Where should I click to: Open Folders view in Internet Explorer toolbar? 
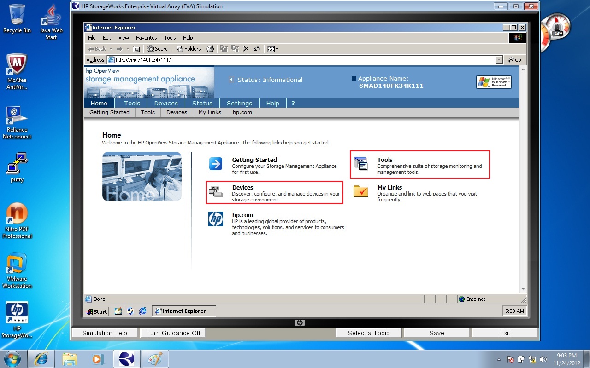pyautogui.click(x=188, y=49)
